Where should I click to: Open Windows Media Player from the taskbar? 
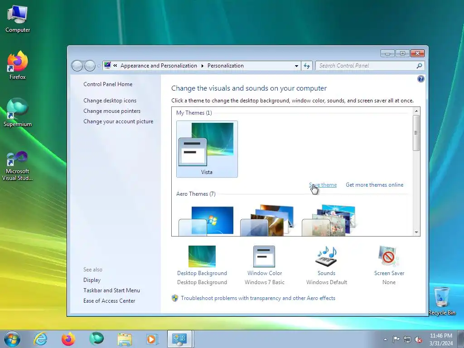152,339
